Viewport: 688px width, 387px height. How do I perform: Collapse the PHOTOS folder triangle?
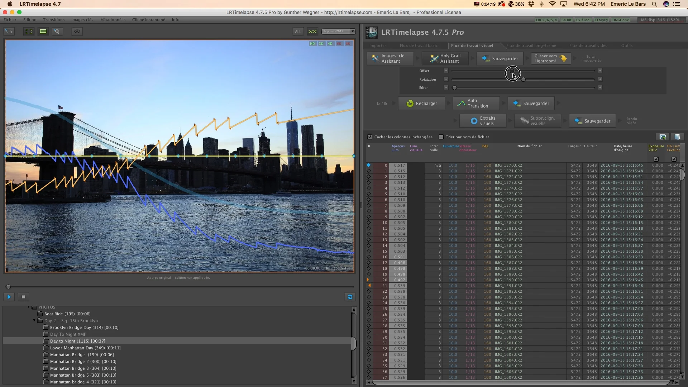click(29, 307)
